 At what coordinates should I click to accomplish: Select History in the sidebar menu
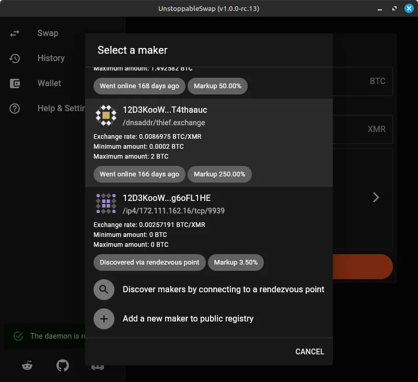pyautogui.click(x=51, y=58)
